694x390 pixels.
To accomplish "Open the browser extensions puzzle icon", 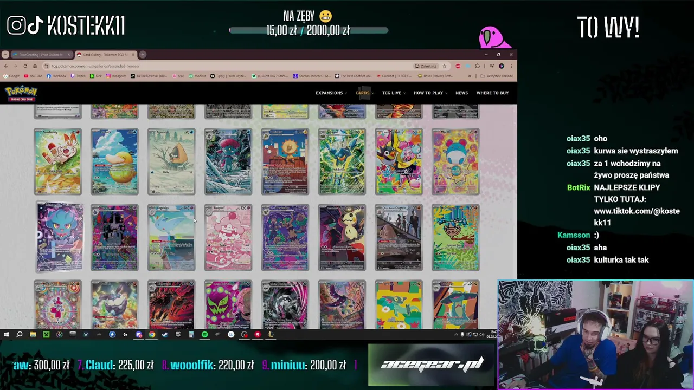I will tap(477, 66).
